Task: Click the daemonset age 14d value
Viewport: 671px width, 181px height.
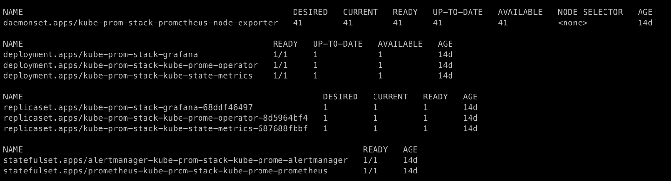Action: click(645, 23)
